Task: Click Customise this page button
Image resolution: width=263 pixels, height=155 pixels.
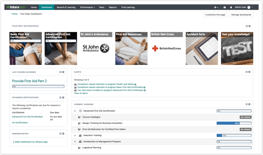Action: click(215, 15)
